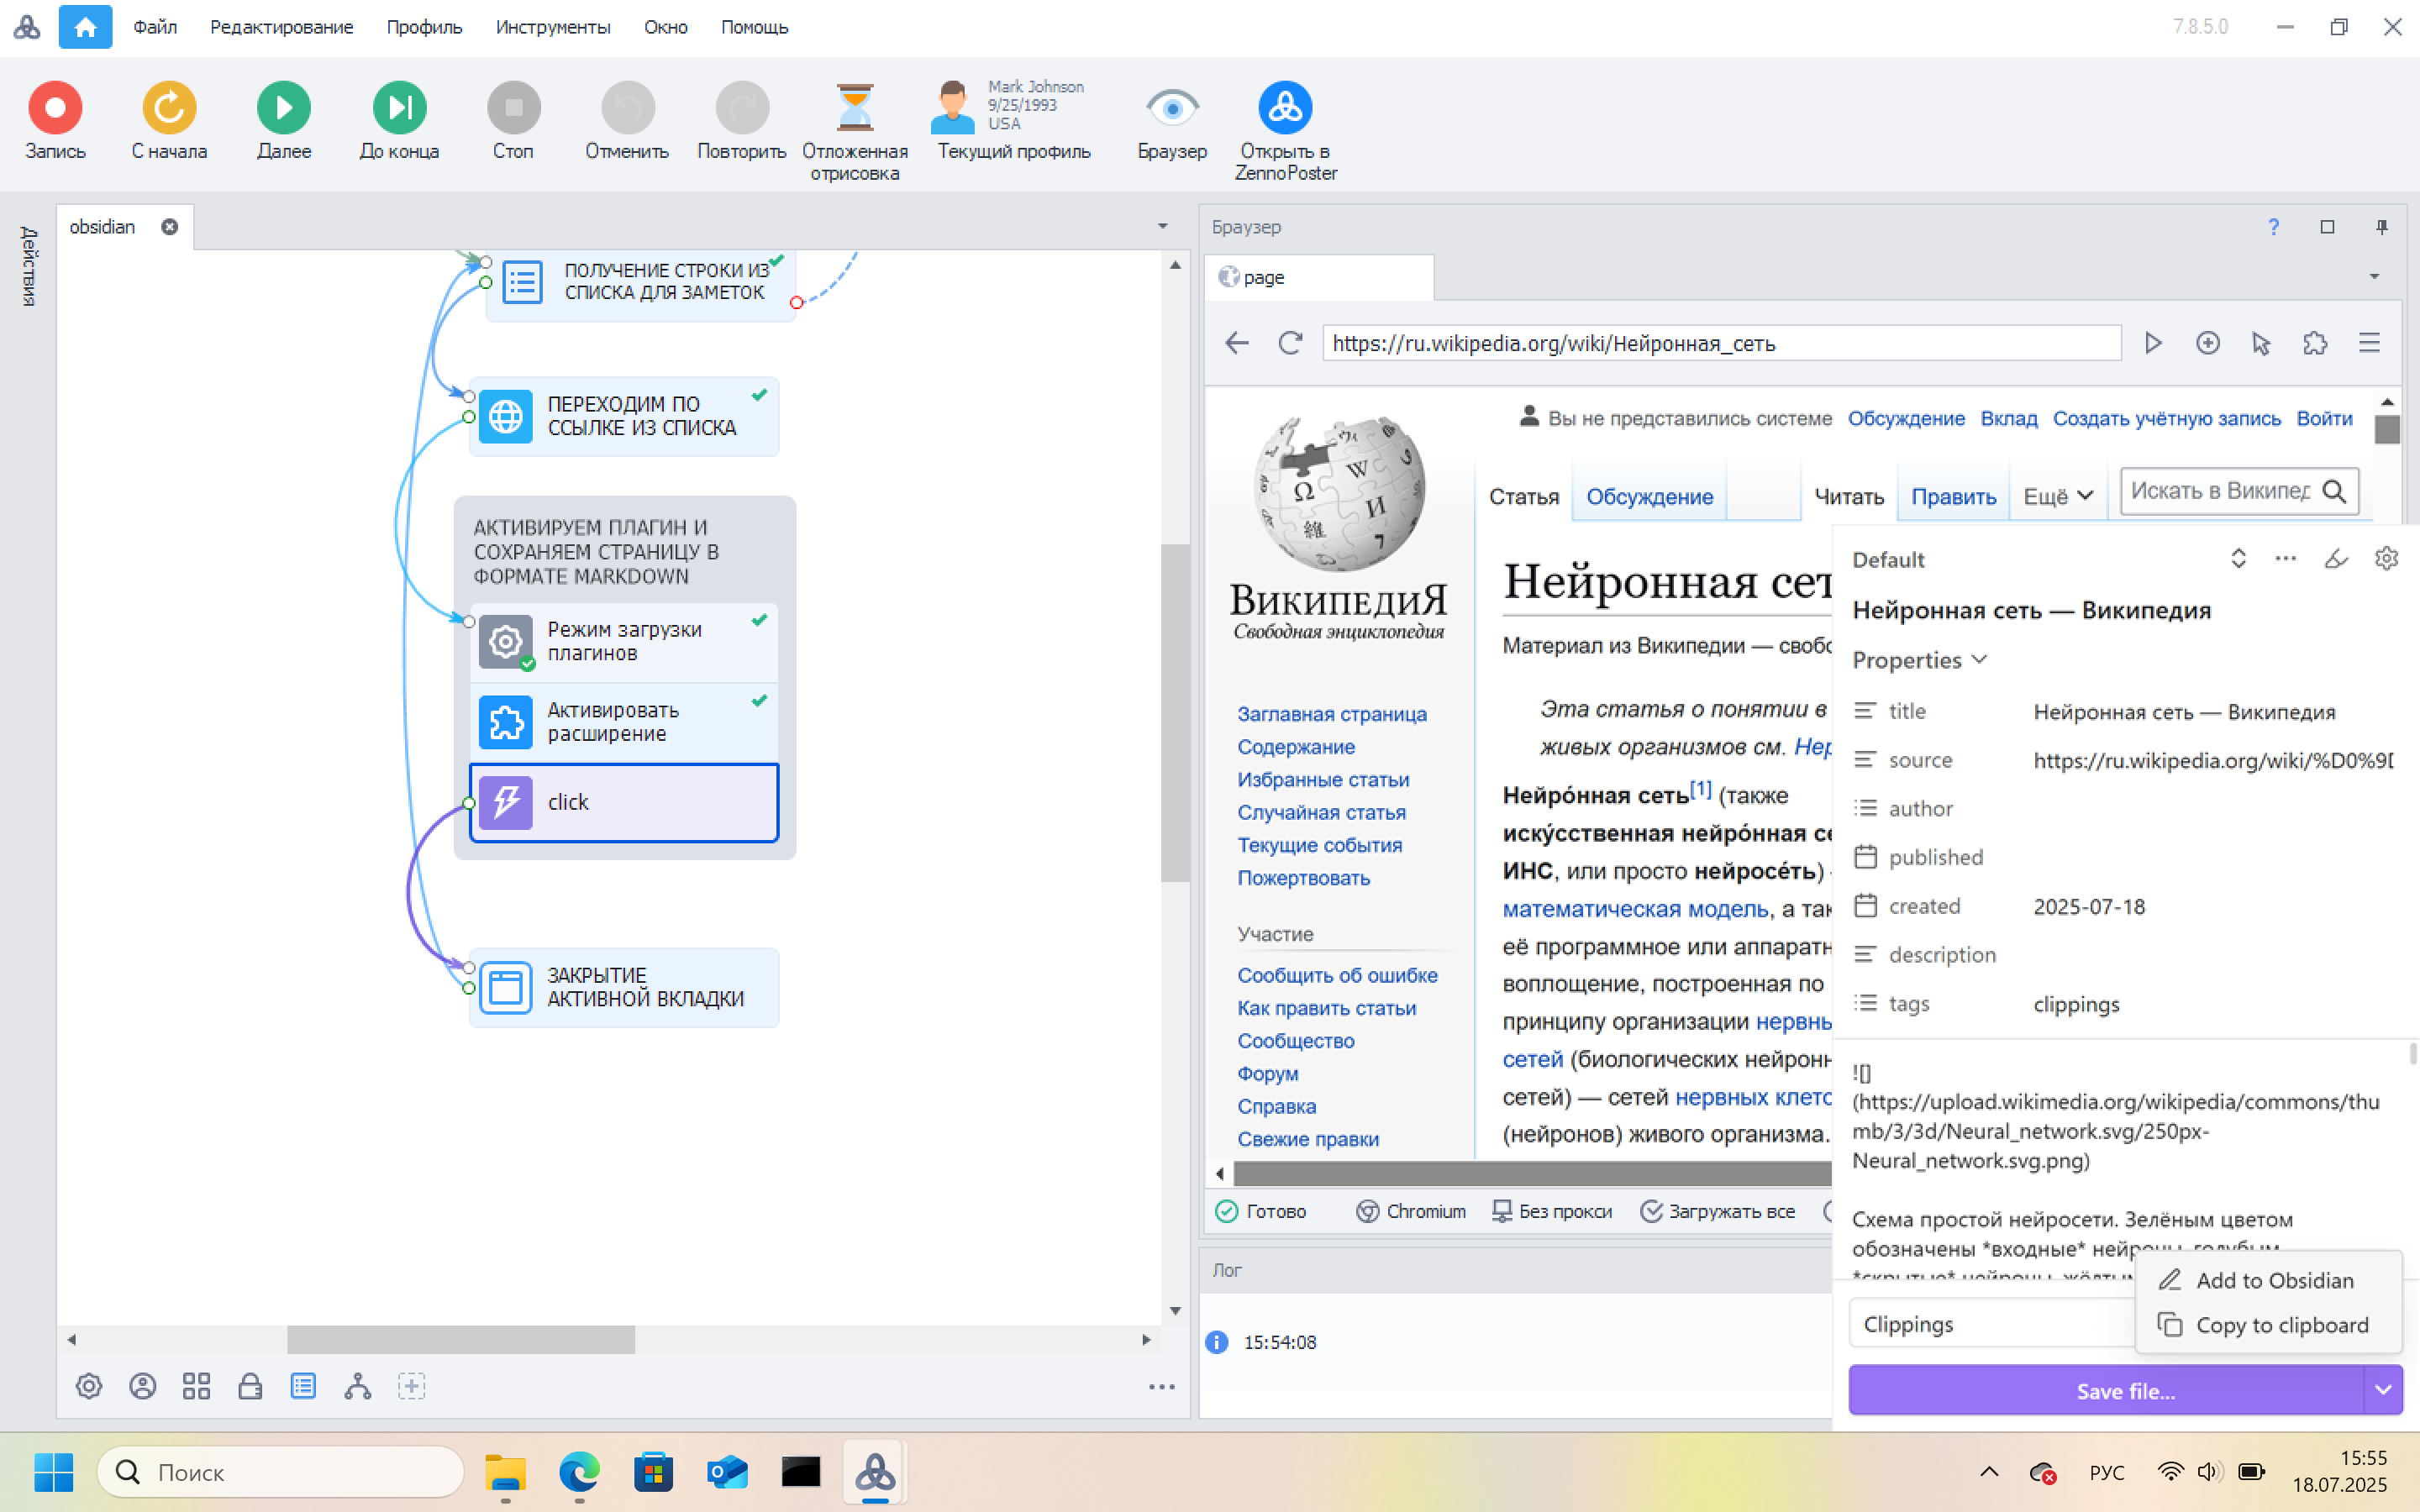This screenshot has height=1512, width=2420.
Task: Expand the project tabs dropdown arrow
Action: click(1162, 226)
